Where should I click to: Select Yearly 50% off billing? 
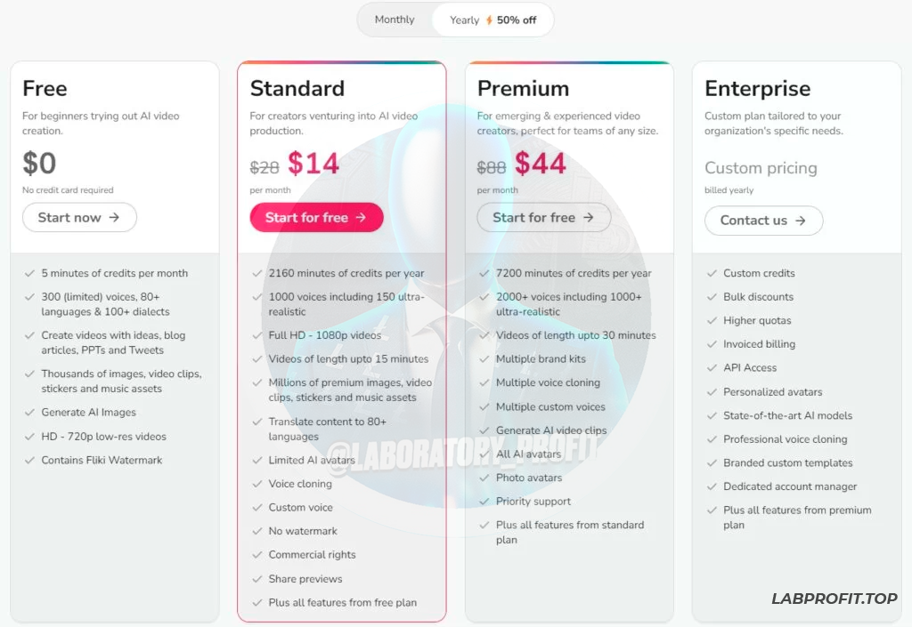click(x=493, y=20)
